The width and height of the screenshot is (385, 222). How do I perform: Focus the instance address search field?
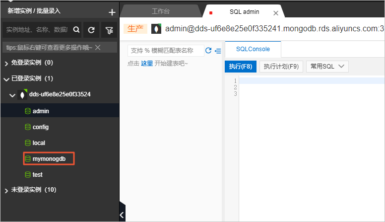(x=37, y=30)
